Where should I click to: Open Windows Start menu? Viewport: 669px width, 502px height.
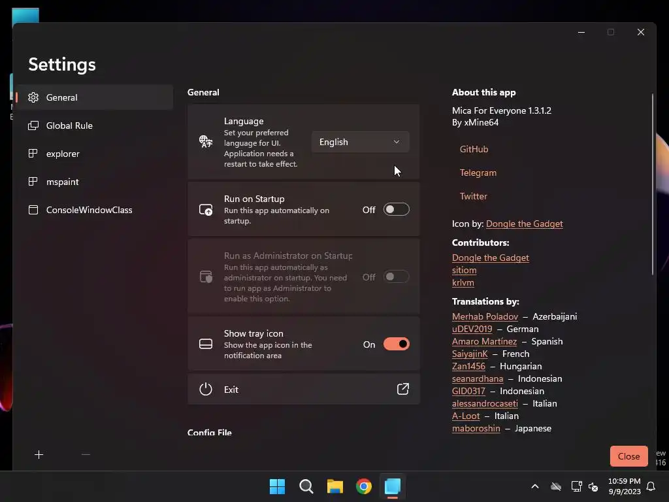[277, 486]
